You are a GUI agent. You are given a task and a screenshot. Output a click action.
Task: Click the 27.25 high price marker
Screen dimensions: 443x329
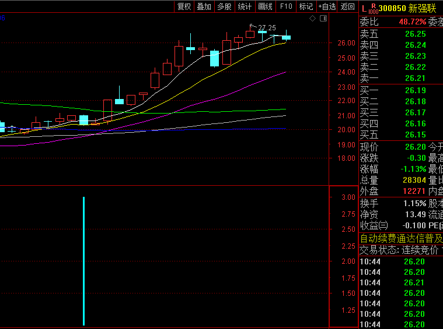(267, 28)
